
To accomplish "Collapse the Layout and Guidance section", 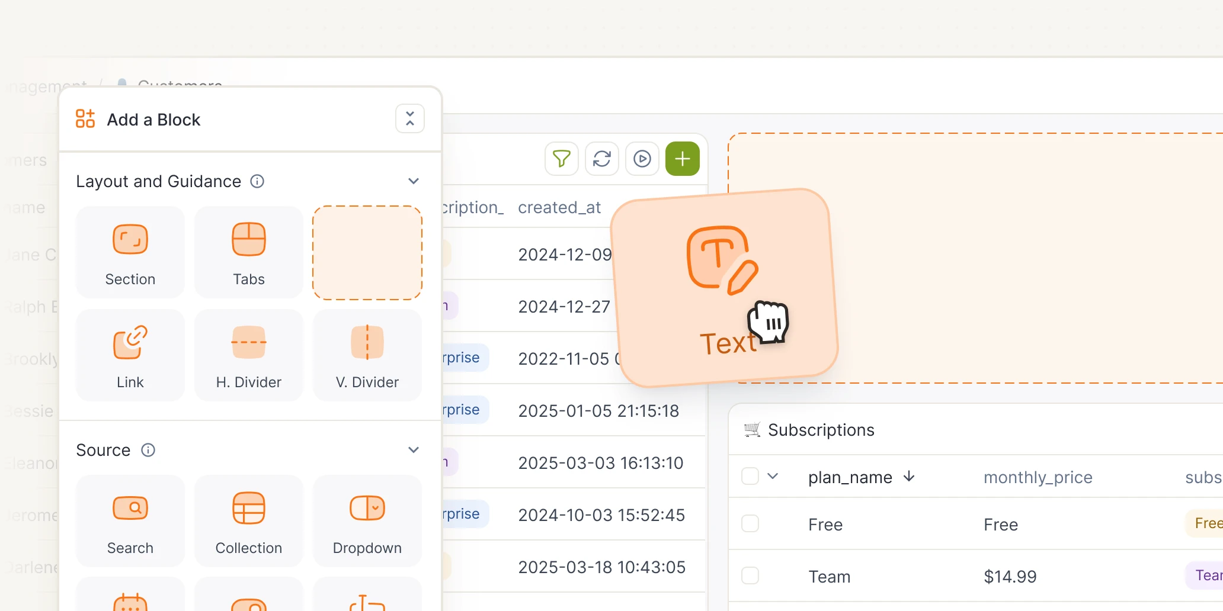I will [413, 181].
